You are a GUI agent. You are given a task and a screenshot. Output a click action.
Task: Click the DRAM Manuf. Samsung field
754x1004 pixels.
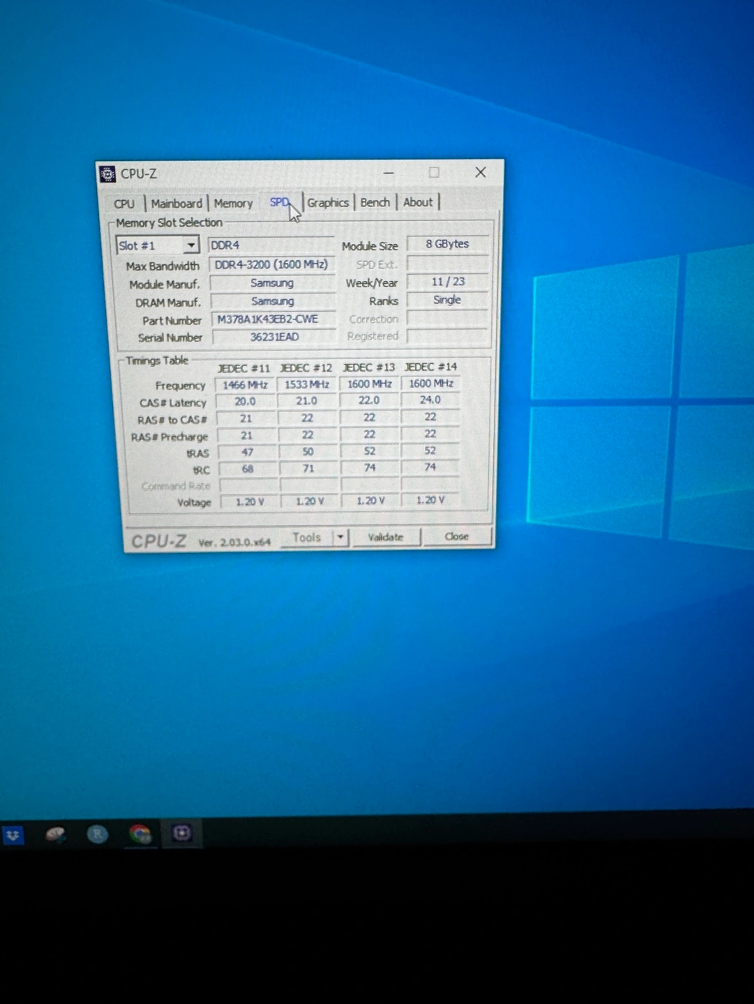click(x=273, y=301)
